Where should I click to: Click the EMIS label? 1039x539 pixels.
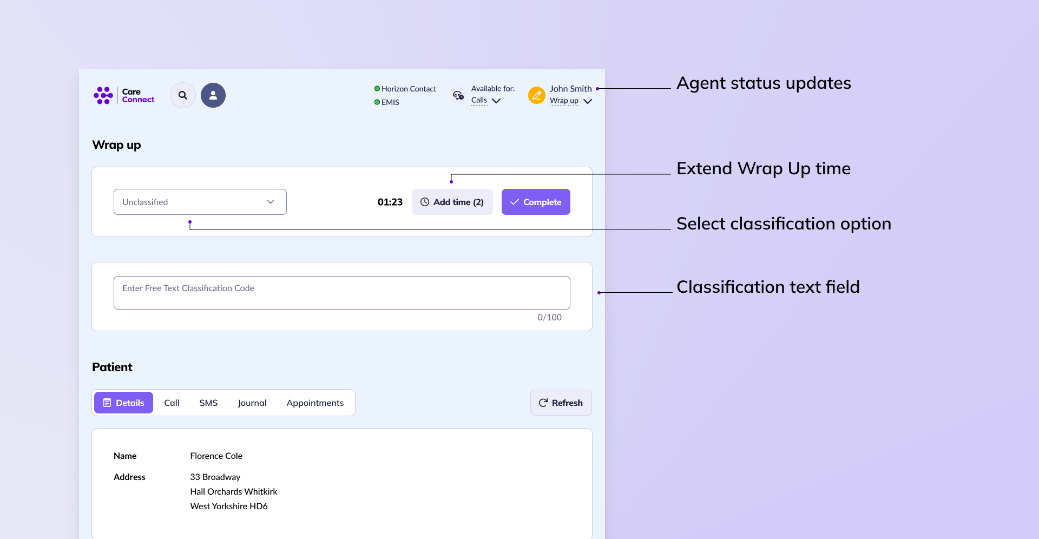[x=390, y=102]
